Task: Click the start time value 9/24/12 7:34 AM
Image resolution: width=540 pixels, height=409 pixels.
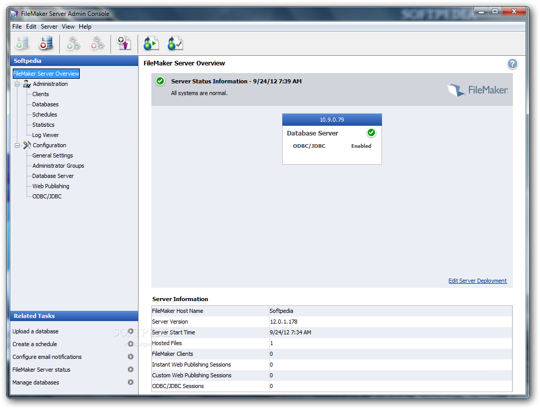Action: tap(290, 332)
